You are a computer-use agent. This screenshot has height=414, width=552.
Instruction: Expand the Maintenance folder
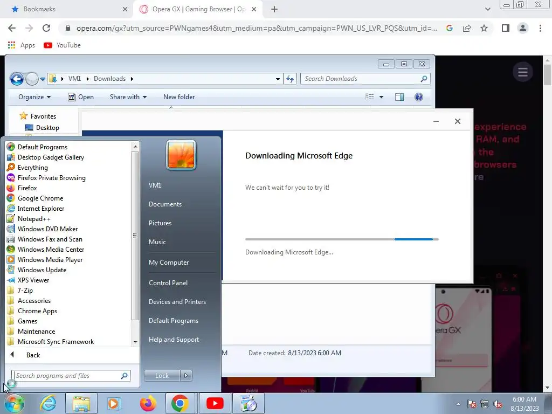[31, 332]
